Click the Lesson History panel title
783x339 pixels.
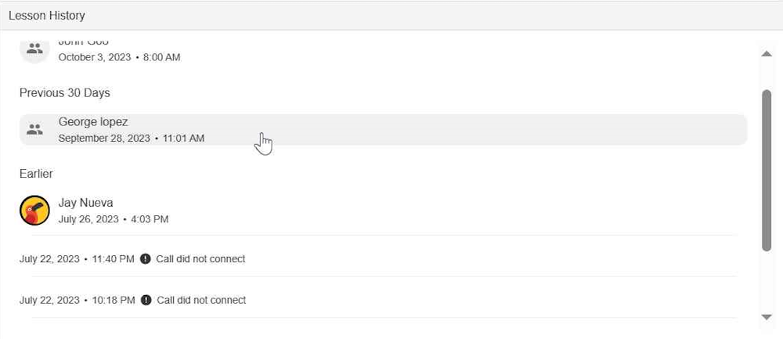tap(47, 16)
